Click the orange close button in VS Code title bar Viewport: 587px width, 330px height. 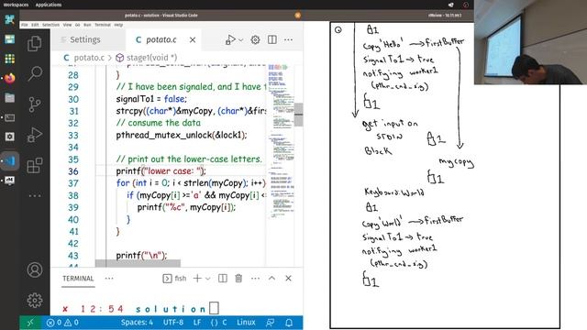click(297, 16)
